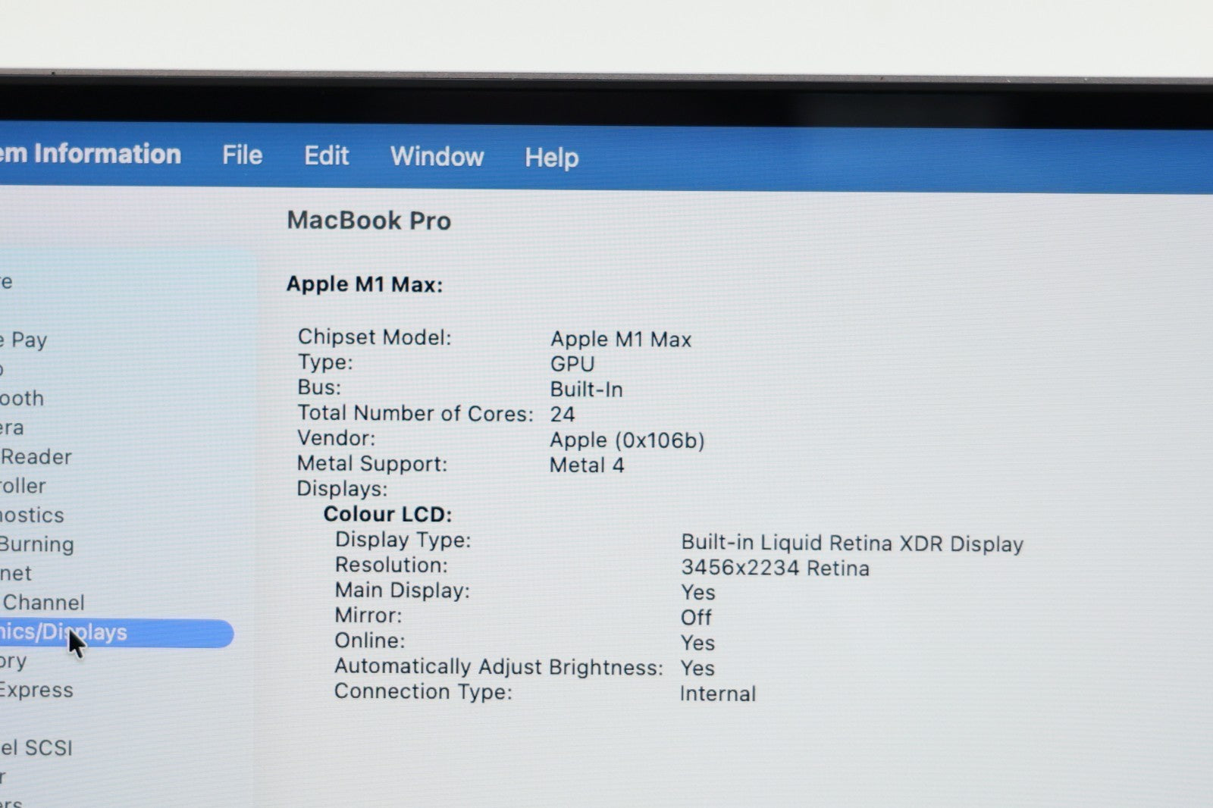Open the System Information app menu

tap(90, 154)
